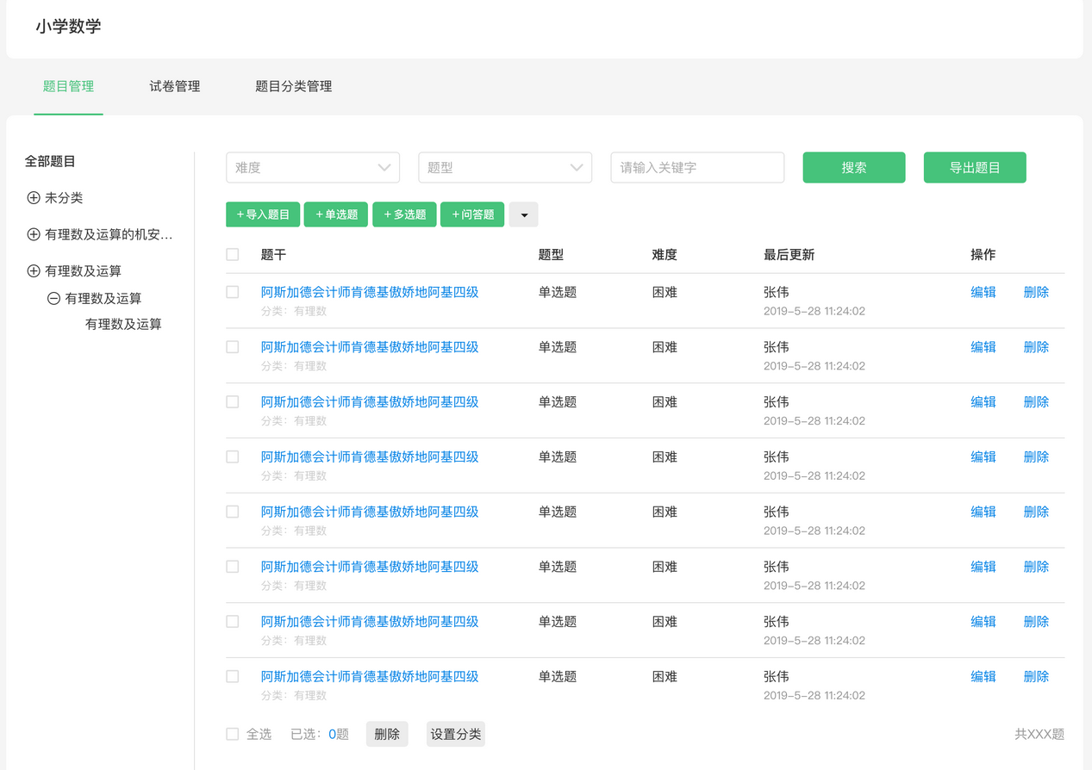
Task: Open the 题型 dropdown filter
Action: [x=505, y=168]
